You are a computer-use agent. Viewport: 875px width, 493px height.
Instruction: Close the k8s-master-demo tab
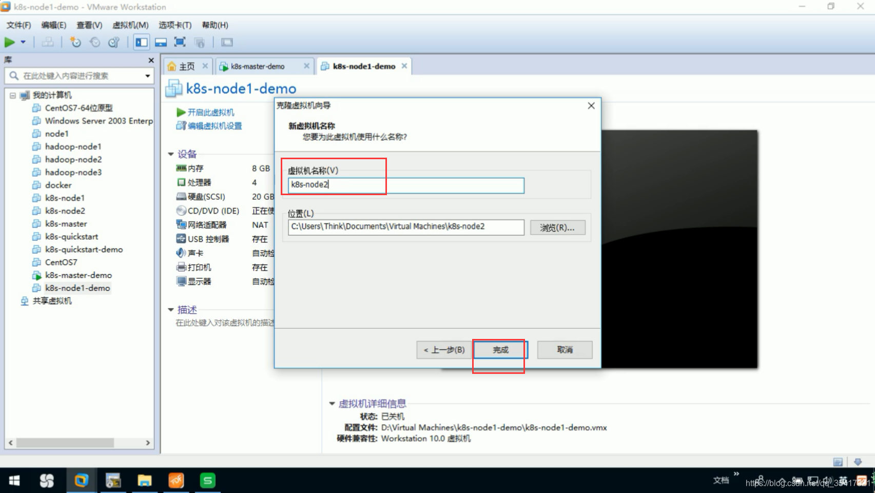click(x=306, y=66)
